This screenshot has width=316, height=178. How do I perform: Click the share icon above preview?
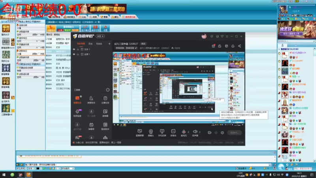pyautogui.click(x=239, y=46)
